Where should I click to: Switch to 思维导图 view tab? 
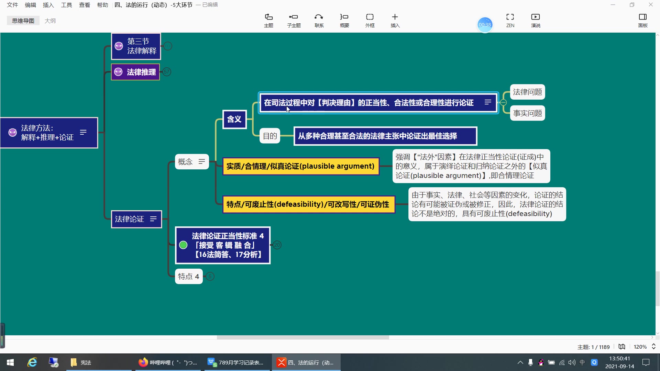(23, 21)
